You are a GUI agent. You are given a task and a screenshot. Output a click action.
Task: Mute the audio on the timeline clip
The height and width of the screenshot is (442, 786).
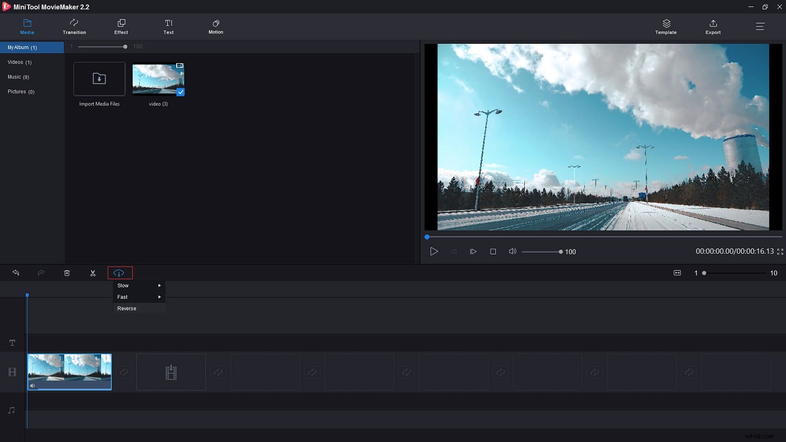[33, 385]
